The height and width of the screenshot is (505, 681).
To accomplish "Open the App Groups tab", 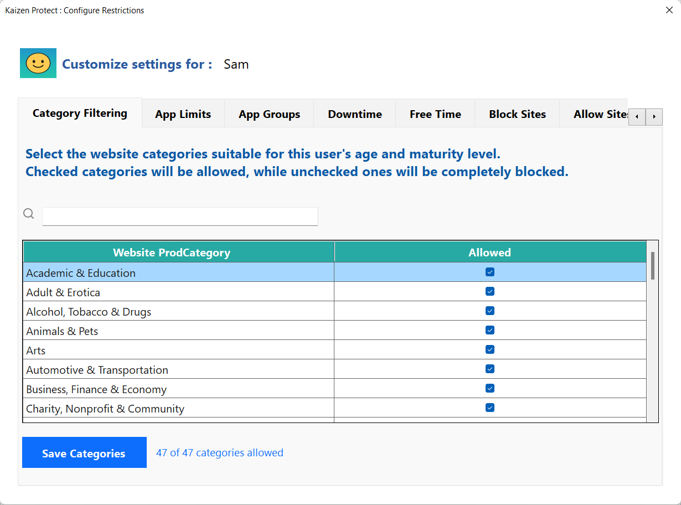I will tap(269, 114).
